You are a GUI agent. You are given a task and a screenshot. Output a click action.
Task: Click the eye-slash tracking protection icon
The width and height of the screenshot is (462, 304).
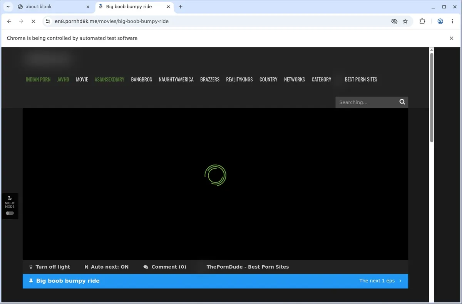(x=394, y=22)
